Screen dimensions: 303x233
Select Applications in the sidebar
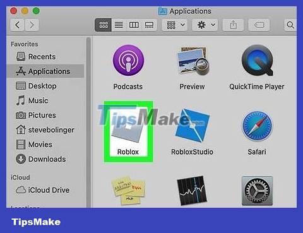tap(45, 71)
